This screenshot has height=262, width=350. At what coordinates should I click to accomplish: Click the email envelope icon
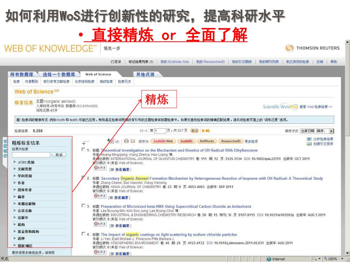[133, 141]
